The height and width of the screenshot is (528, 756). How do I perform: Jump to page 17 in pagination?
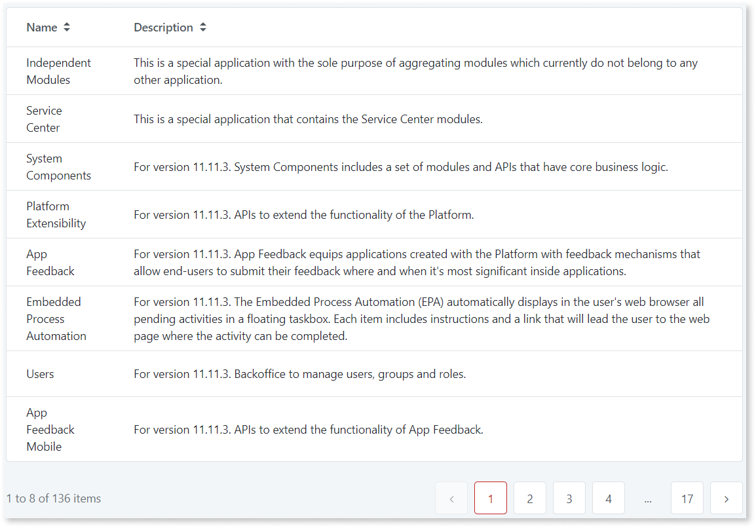[687, 498]
